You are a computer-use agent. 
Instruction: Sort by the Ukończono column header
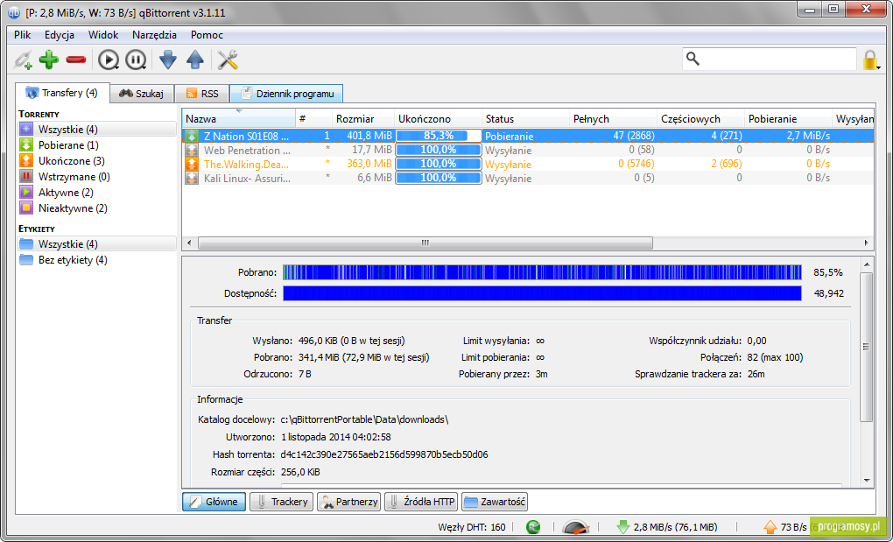438,119
